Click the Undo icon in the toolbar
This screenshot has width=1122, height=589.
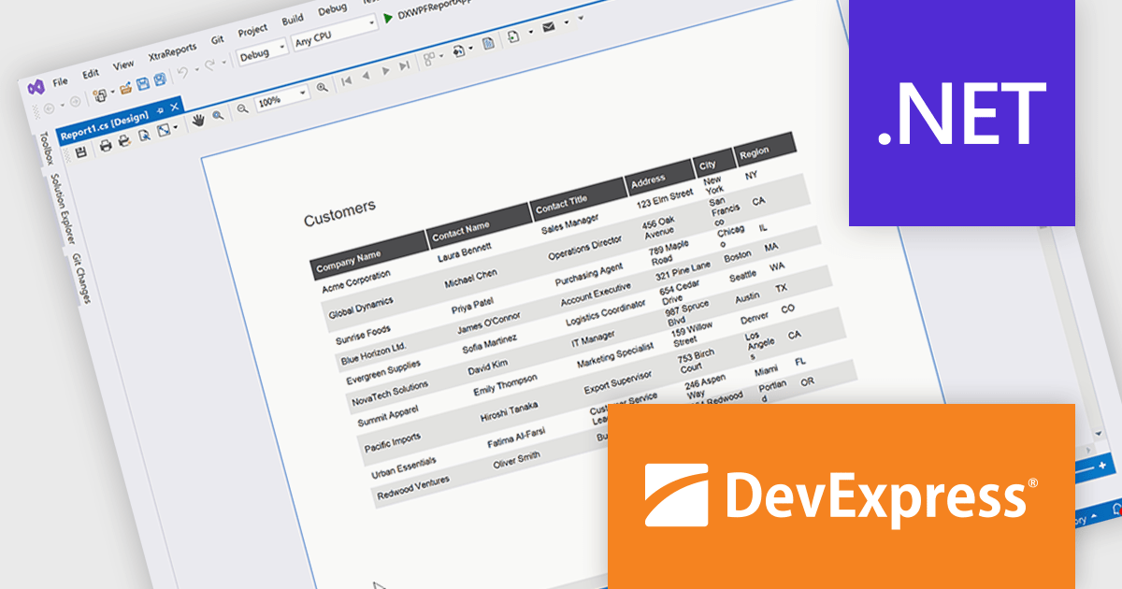(183, 72)
